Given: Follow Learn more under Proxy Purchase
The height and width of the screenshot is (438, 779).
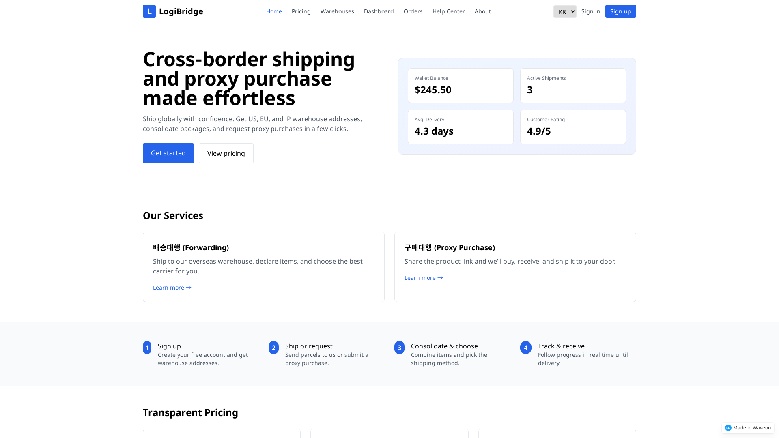Looking at the screenshot, I should [x=424, y=278].
